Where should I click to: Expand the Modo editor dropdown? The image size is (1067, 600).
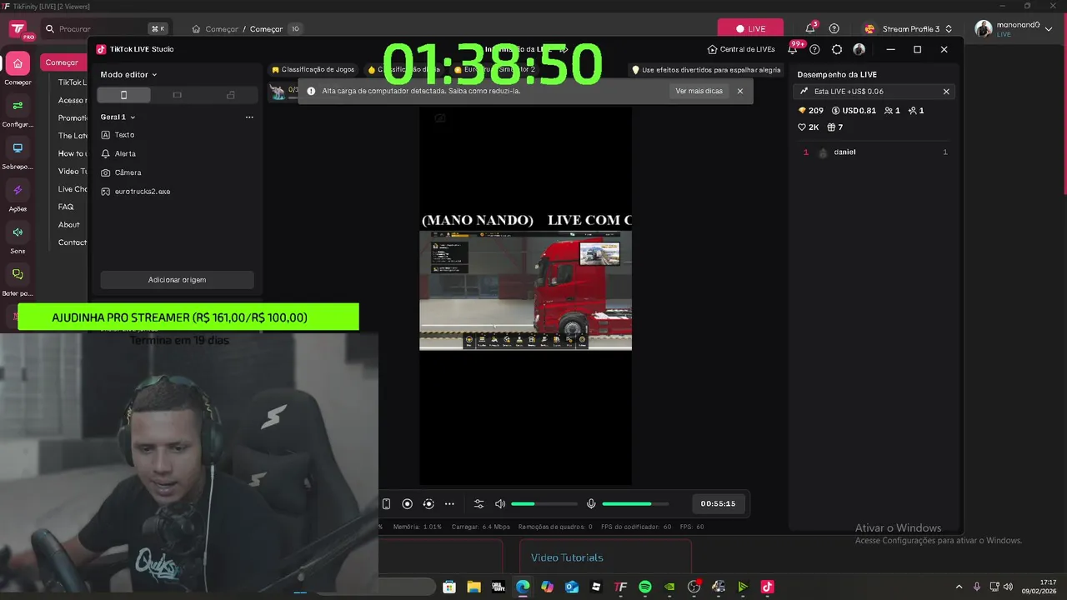(x=128, y=74)
